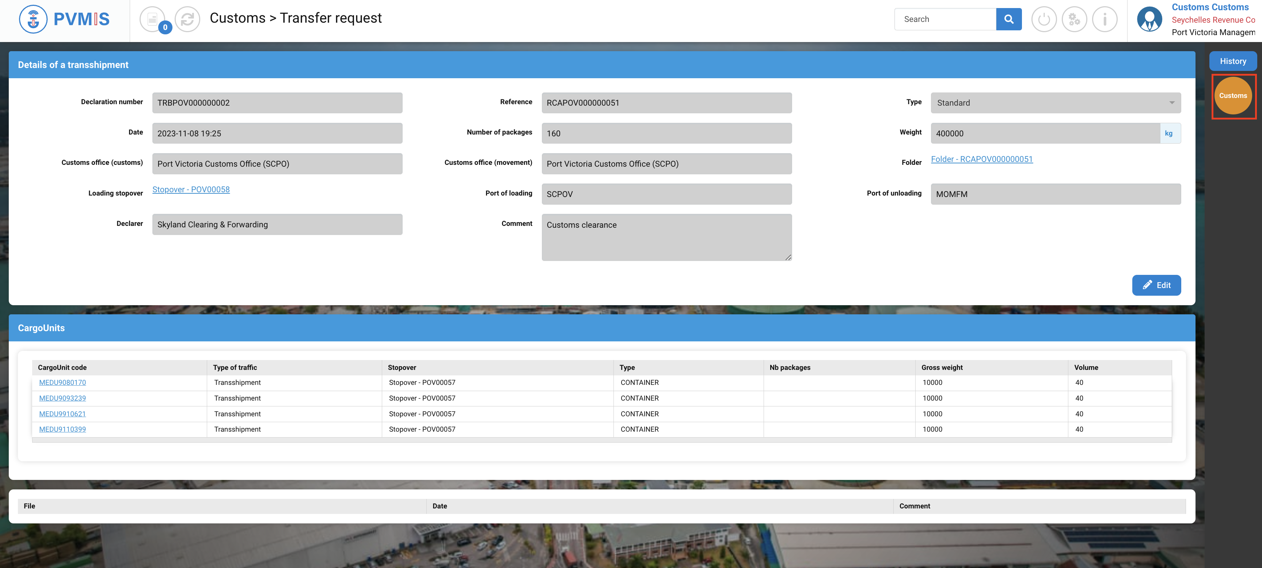Viewport: 1262px width, 568px height.
Task: Open the settings gears icon
Action: coord(1074,19)
